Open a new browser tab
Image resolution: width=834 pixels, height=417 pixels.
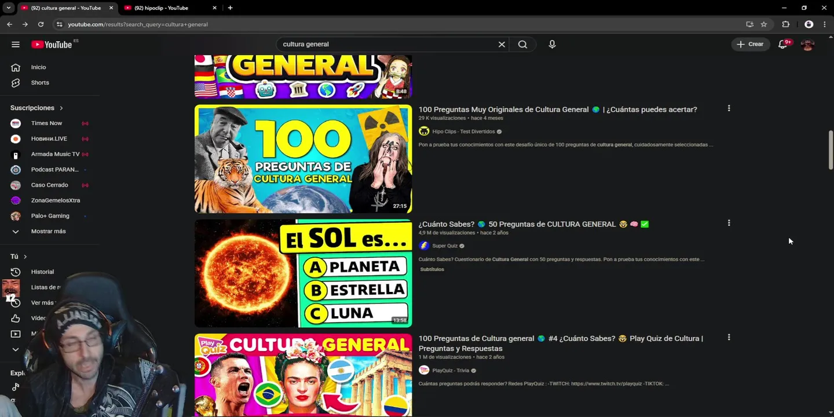pos(230,8)
